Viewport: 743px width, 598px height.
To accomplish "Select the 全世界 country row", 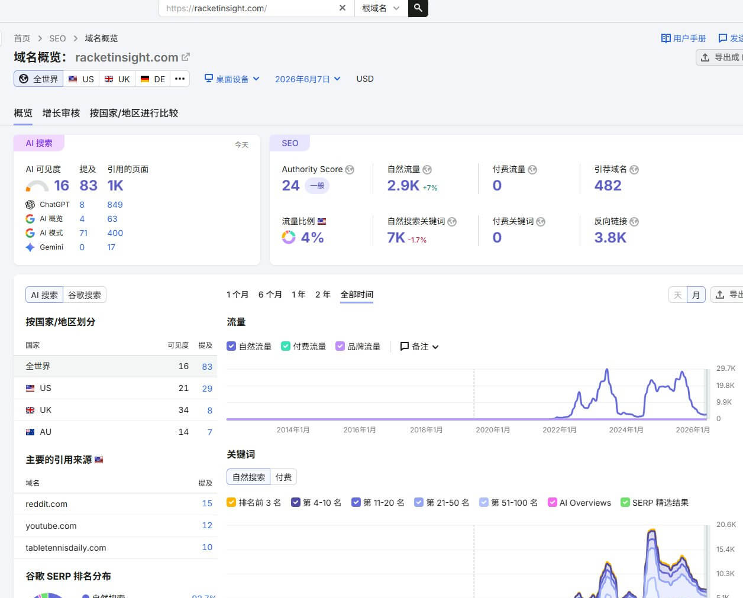I will [115, 366].
